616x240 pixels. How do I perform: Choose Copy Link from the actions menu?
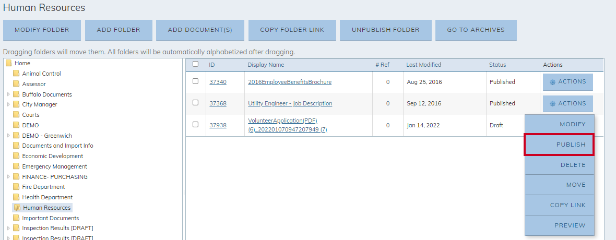tap(560, 205)
